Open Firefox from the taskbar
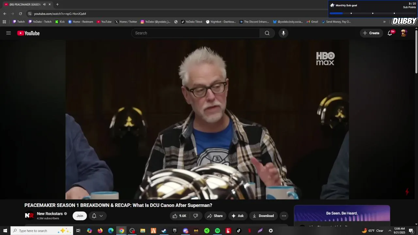This screenshot has height=235, width=418. (100, 231)
